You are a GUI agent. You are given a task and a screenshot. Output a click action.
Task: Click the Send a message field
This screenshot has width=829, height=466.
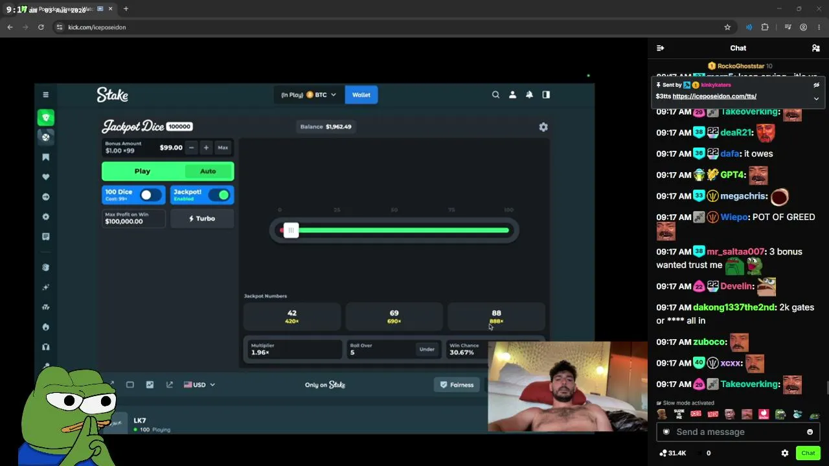[x=738, y=432]
